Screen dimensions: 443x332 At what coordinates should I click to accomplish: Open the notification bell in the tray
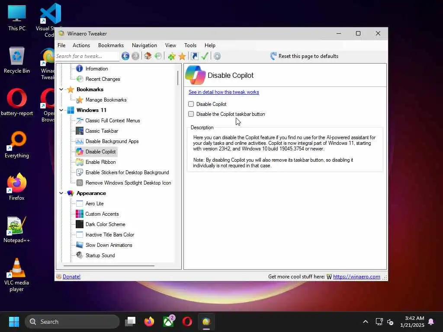tap(431, 322)
